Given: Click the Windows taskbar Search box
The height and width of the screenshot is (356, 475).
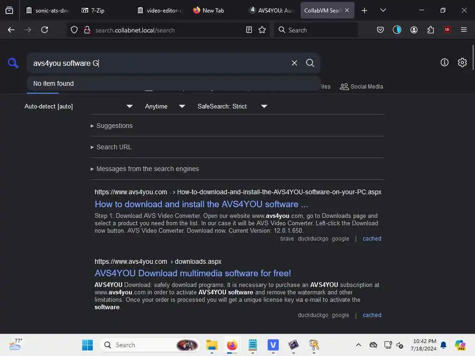Looking at the screenshot, I should point(150,345).
